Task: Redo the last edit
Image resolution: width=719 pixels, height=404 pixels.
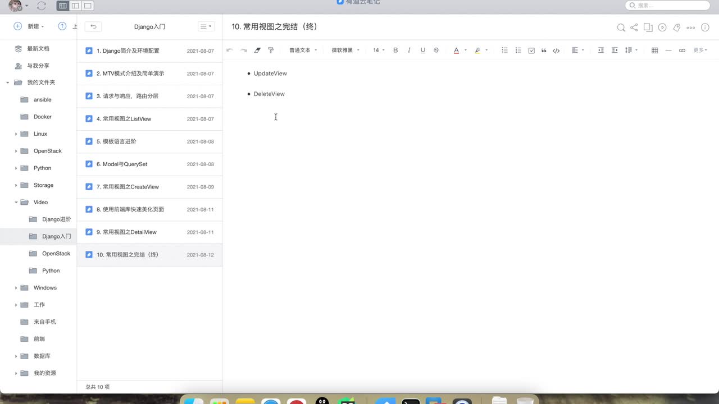Action: [x=243, y=50]
